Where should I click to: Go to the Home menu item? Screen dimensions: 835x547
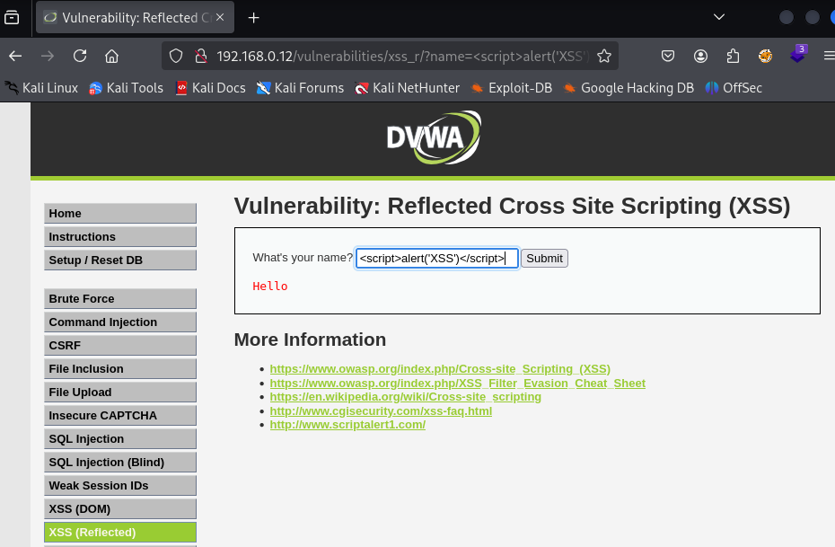point(120,214)
